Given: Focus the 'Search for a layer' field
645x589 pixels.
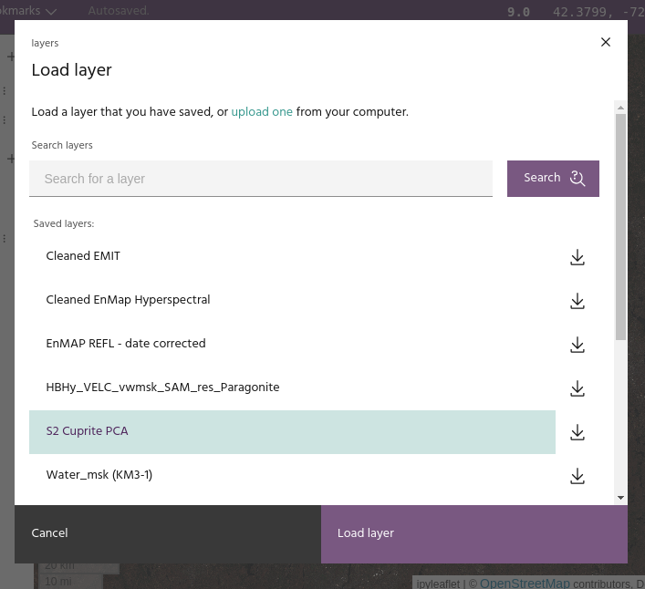Looking at the screenshot, I should pos(261,179).
